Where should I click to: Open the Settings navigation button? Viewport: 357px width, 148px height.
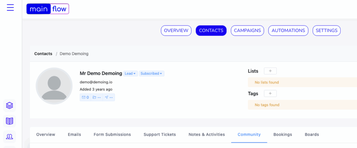click(326, 31)
